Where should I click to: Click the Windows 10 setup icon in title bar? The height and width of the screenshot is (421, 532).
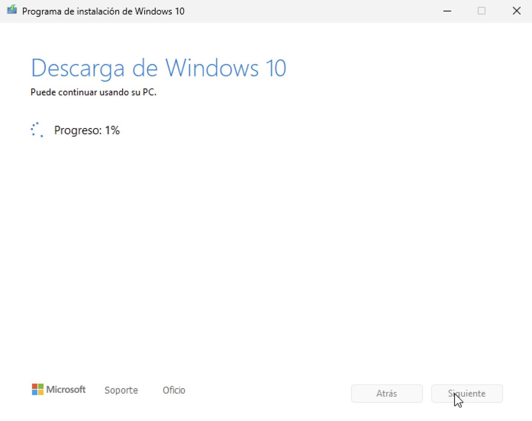click(12, 10)
